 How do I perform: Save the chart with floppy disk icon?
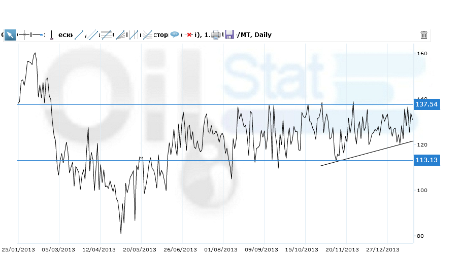coord(229,35)
